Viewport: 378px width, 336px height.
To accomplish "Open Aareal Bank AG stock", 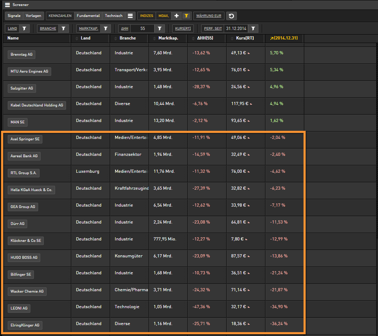I will [24, 156].
